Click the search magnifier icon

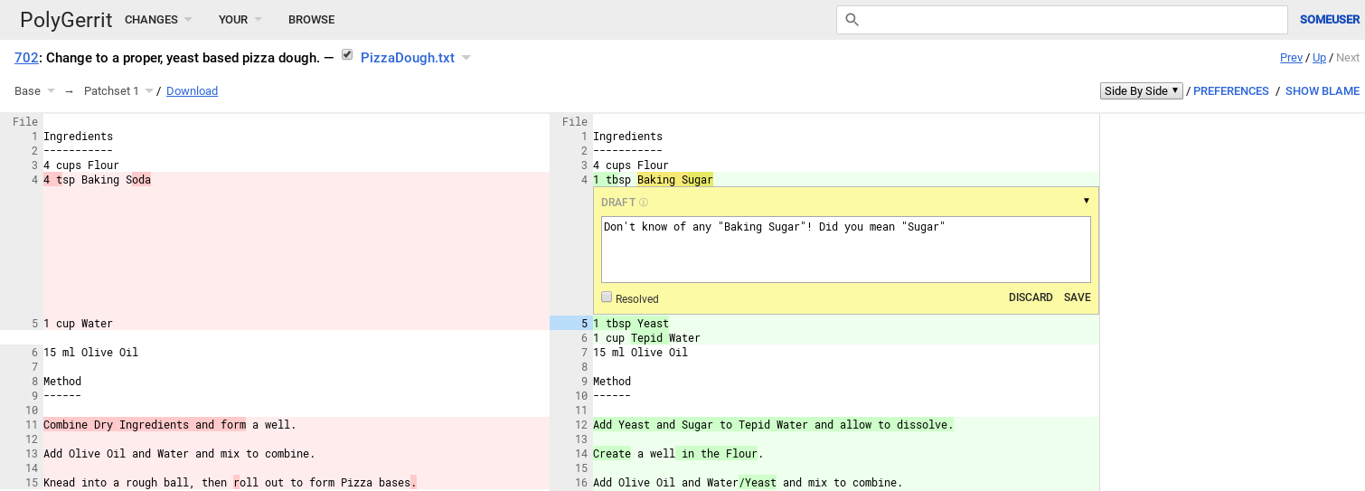[x=851, y=20]
